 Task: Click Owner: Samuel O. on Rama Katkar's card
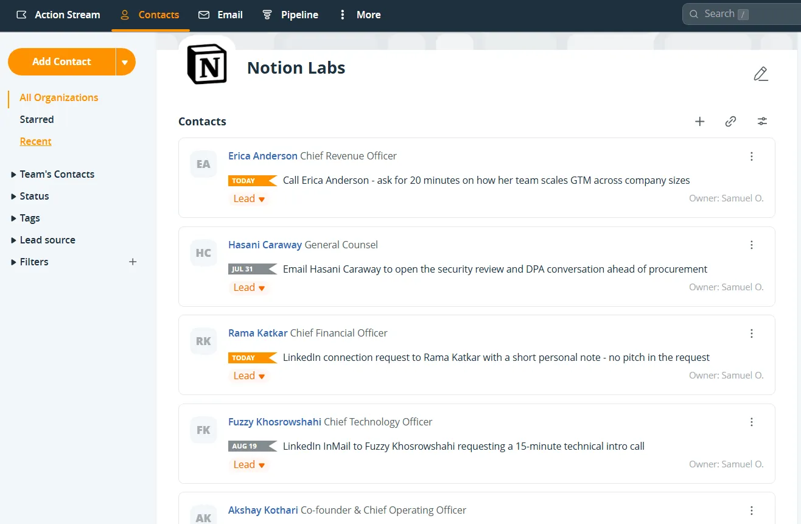tap(726, 376)
